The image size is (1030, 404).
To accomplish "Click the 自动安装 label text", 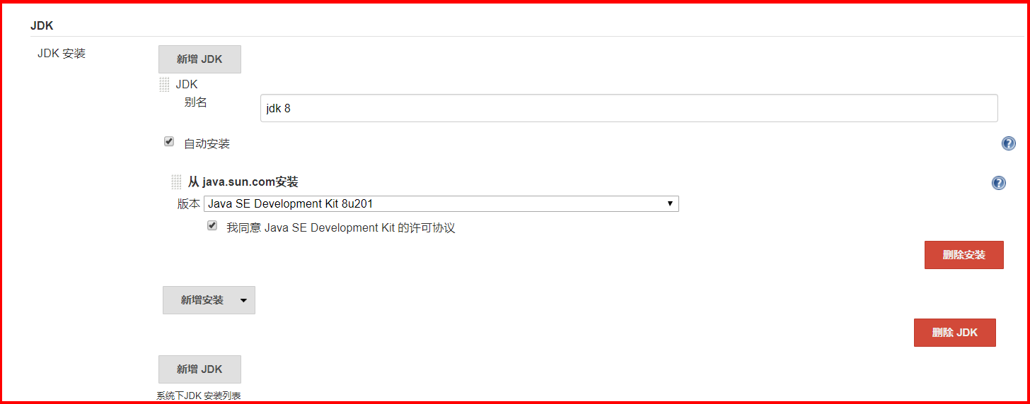I will click(x=207, y=144).
